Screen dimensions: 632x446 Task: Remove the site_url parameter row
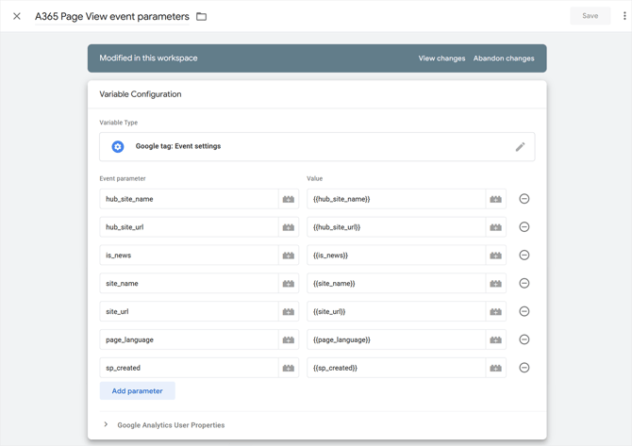tap(524, 311)
